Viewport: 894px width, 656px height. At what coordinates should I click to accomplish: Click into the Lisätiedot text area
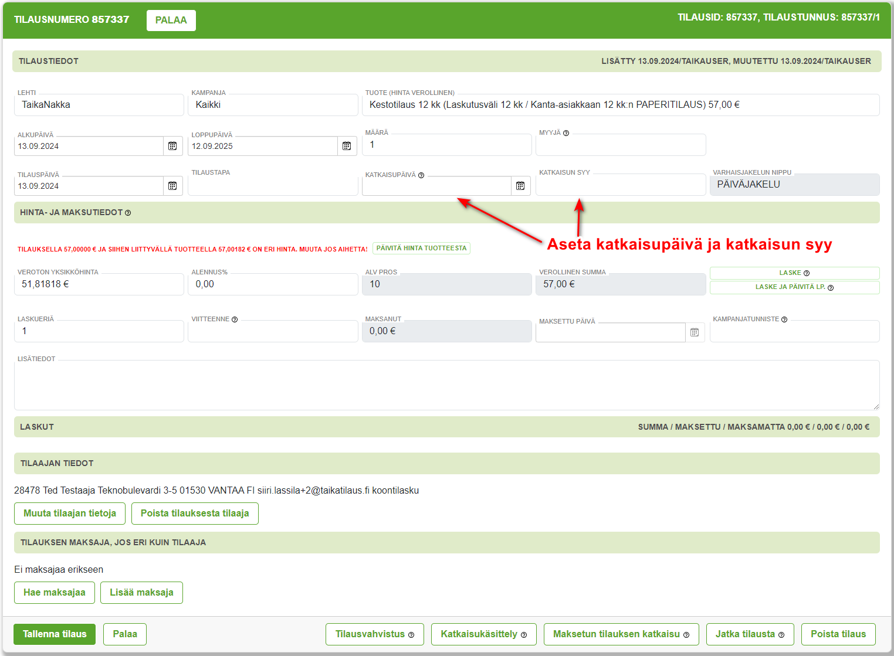click(x=446, y=385)
